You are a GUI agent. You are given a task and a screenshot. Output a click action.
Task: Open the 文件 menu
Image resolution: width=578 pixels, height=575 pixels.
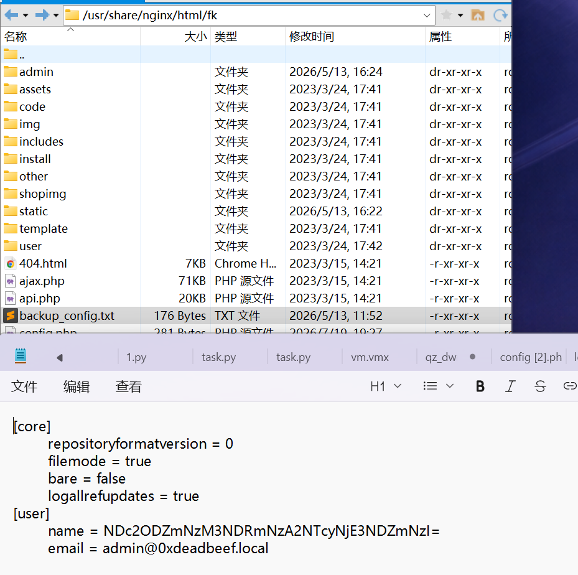pos(24,386)
